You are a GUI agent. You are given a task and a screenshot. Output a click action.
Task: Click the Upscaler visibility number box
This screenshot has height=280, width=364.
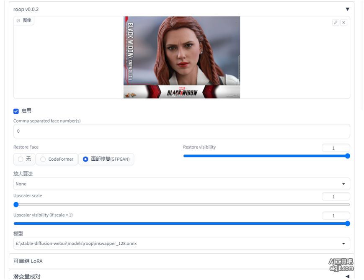tap(336, 216)
